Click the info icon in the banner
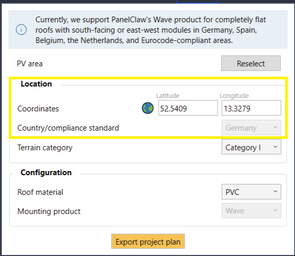Image resolution: width=295 pixels, height=256 pixels. pyautogui.click(x=21, y=30)
